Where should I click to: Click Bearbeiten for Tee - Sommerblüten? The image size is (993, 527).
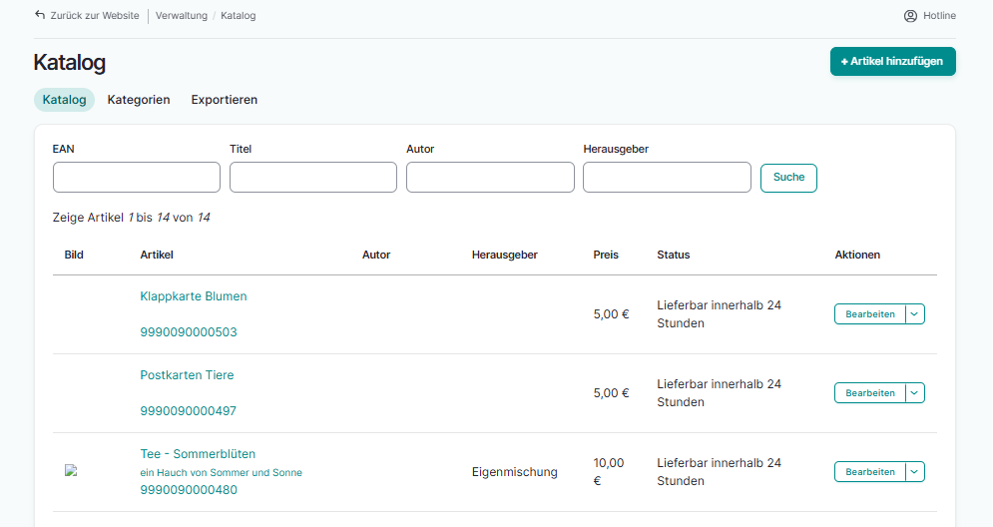click(x=869, y=472)
